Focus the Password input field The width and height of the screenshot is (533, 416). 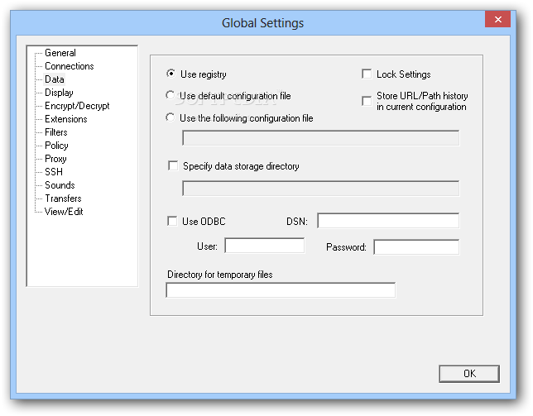416,247
